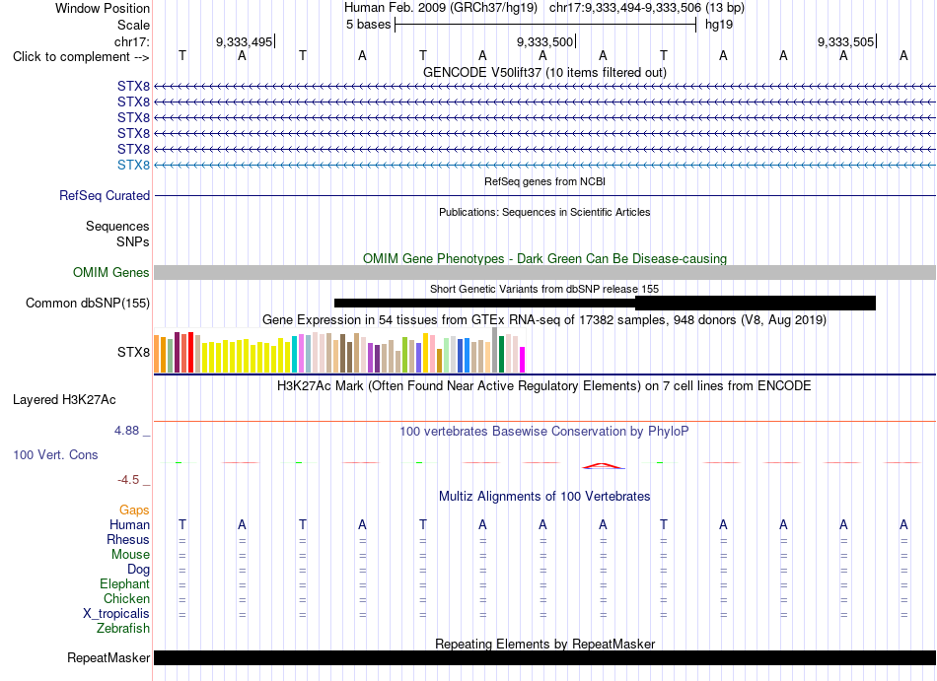Screen dimensions: 937x681
Task: Click the Common dbSNP(155) track label
Action: tap(88, 304)
